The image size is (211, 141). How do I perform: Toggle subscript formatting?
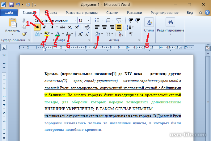pyautogui.click(x=70, y=27)
